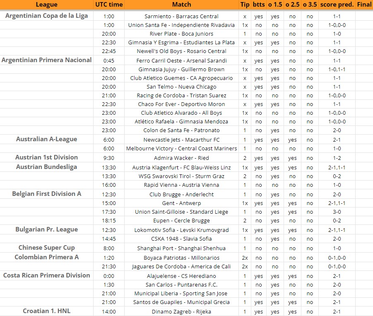Click match 'Shanghai Port - Shanghai Shenhua'
The image size is (373, 316).
181,248
